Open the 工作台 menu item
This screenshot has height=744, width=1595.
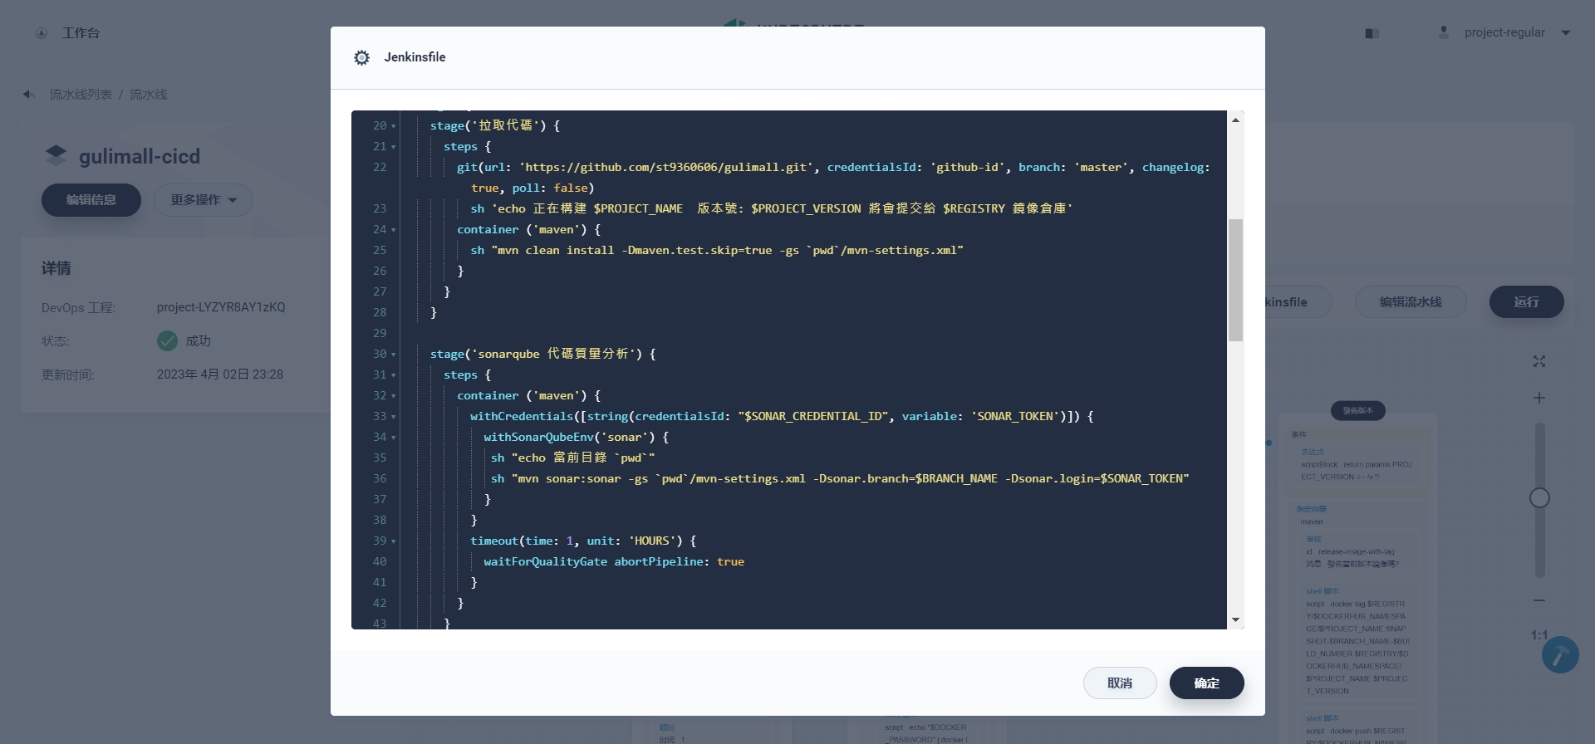point(81,33)
